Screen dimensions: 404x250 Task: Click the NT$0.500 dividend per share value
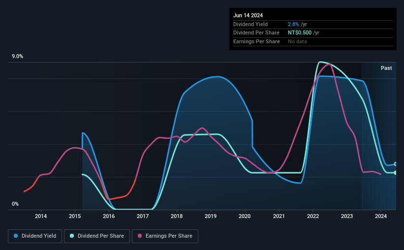[300, 33]
